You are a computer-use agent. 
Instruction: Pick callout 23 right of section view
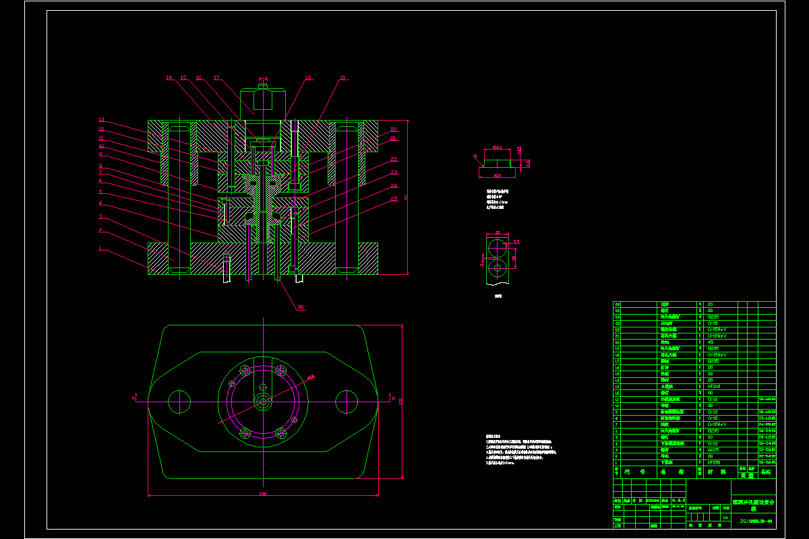click(x=394, y=172)
